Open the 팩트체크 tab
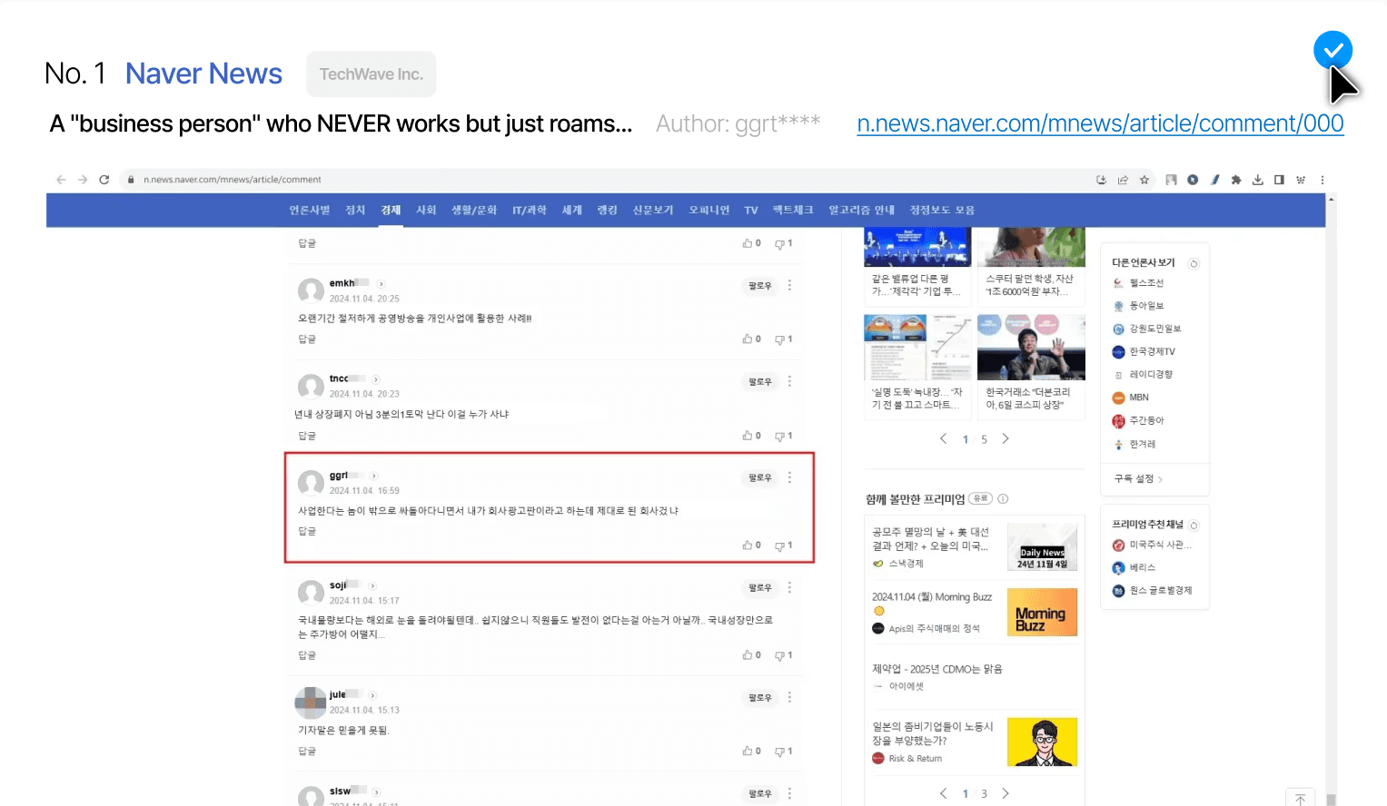This screenshot has height=806, width=1387. click(x=793, y=210)
